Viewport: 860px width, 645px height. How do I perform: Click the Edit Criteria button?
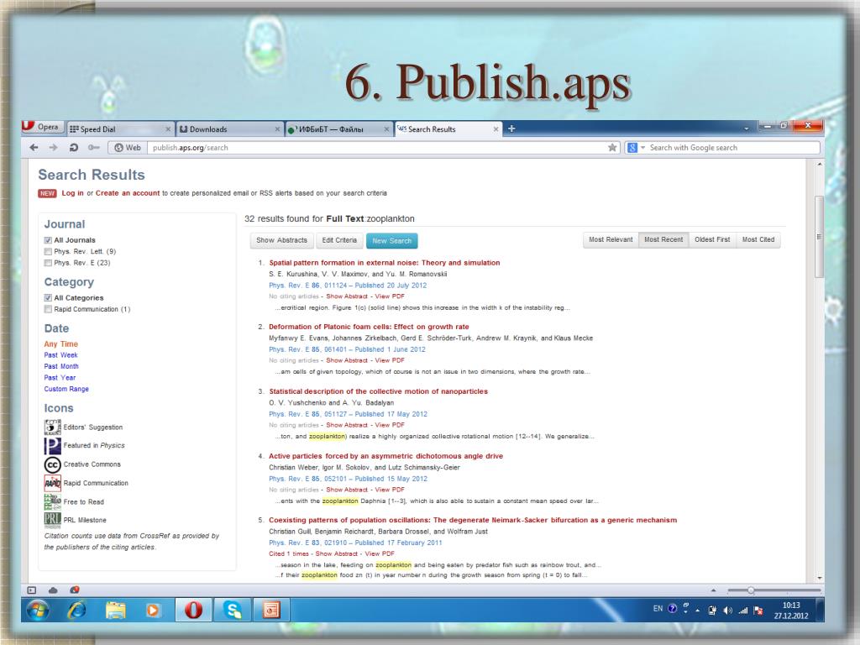pyautogui.click(x=339, y=240)
